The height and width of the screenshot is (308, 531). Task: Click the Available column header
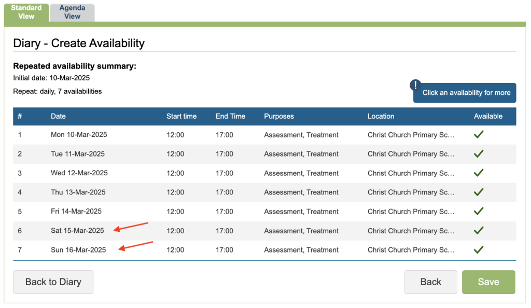click(488, 116)
